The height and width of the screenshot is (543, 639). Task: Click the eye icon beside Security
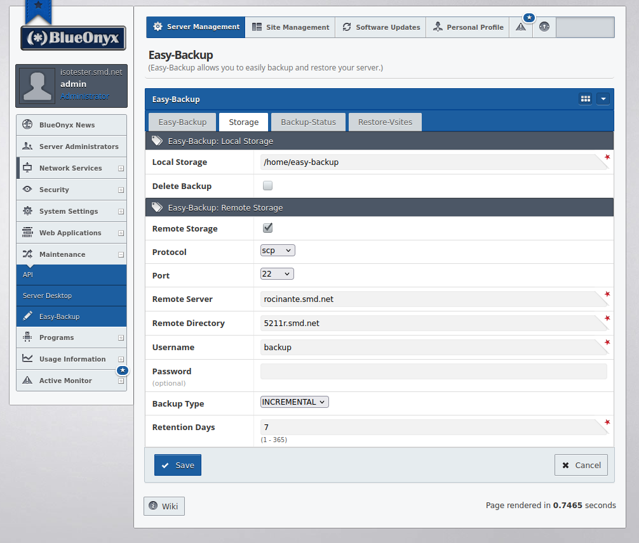(27, 190)
